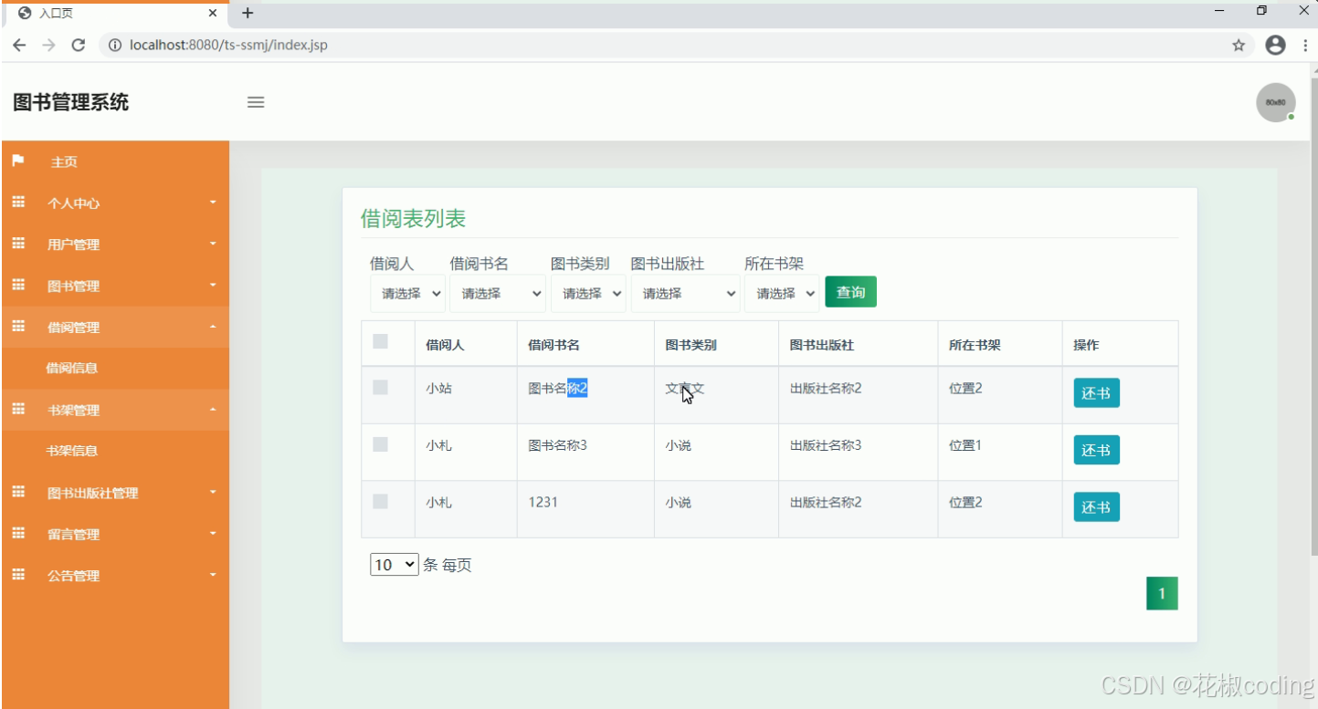Image resolution: width=1318 pixels, height=709 pixels.
Task: Click the 图书管理 grid icon
Action: 18,286
